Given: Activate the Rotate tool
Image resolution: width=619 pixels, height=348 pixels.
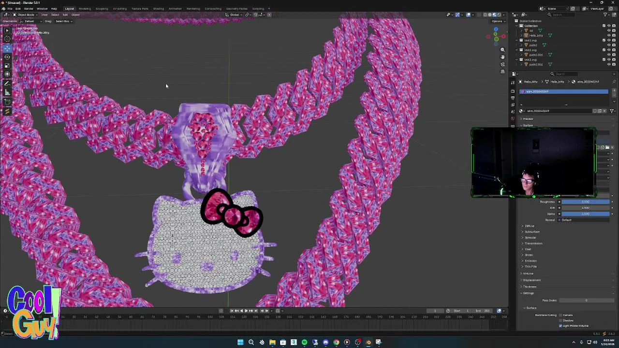Looking at the screenshot, I should (7, 57).
